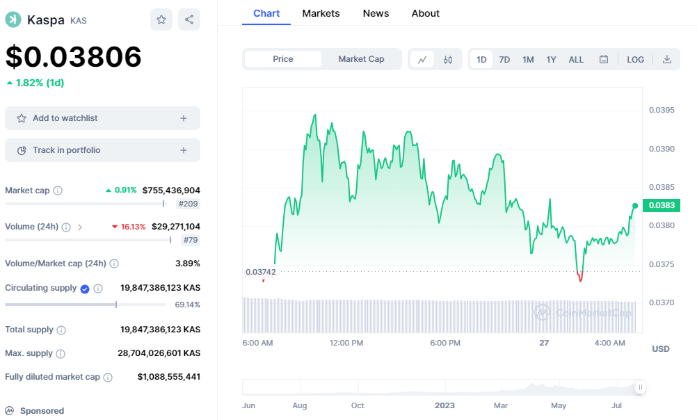
Task: Download chart data with the download icon
Action: [667, 59]
